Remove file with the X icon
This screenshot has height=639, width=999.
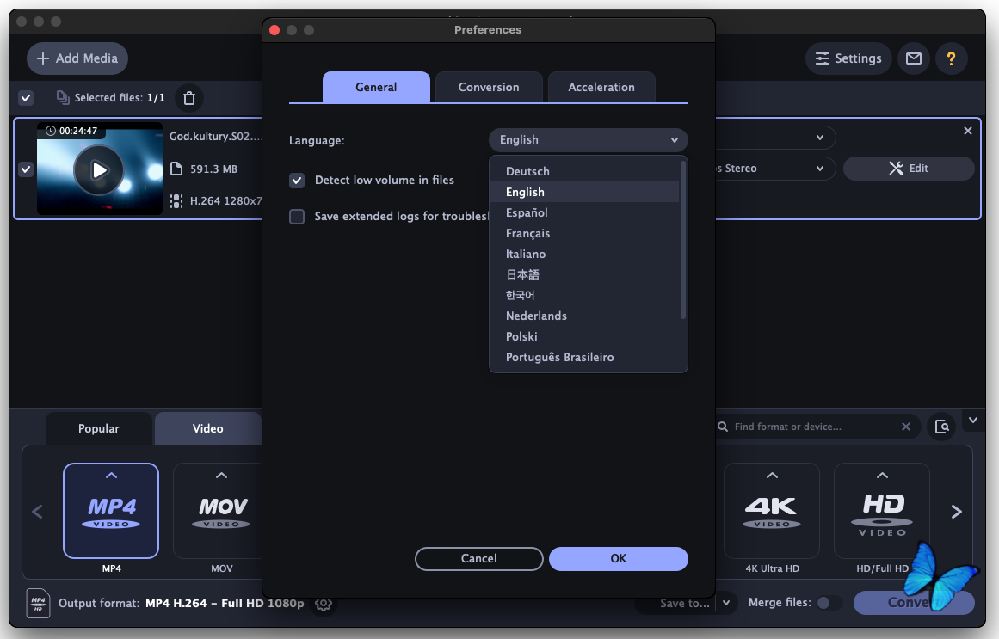(x=968, y=131)
